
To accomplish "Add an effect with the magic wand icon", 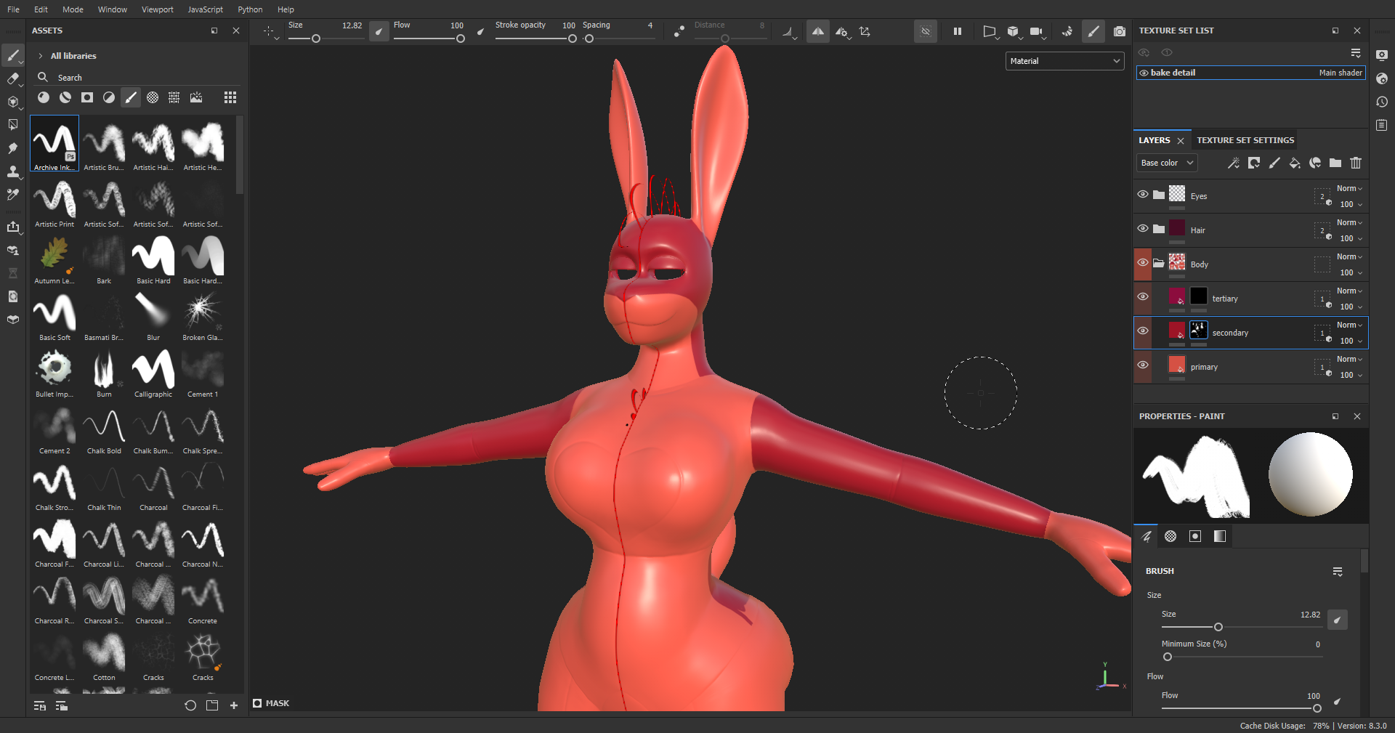I will 1234,163.
